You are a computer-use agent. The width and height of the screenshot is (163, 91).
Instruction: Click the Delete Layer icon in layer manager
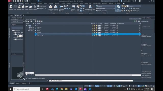coord(40,21)
